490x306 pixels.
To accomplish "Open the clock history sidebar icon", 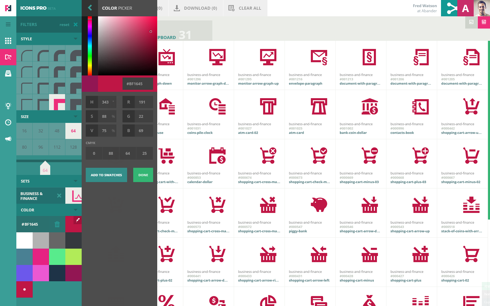I will tap(8, 122).
